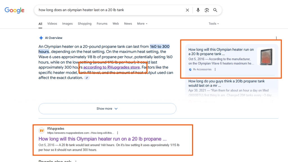The image size is (288, 162).
Task: Open the Shopping tab
Action: (85, 24)
